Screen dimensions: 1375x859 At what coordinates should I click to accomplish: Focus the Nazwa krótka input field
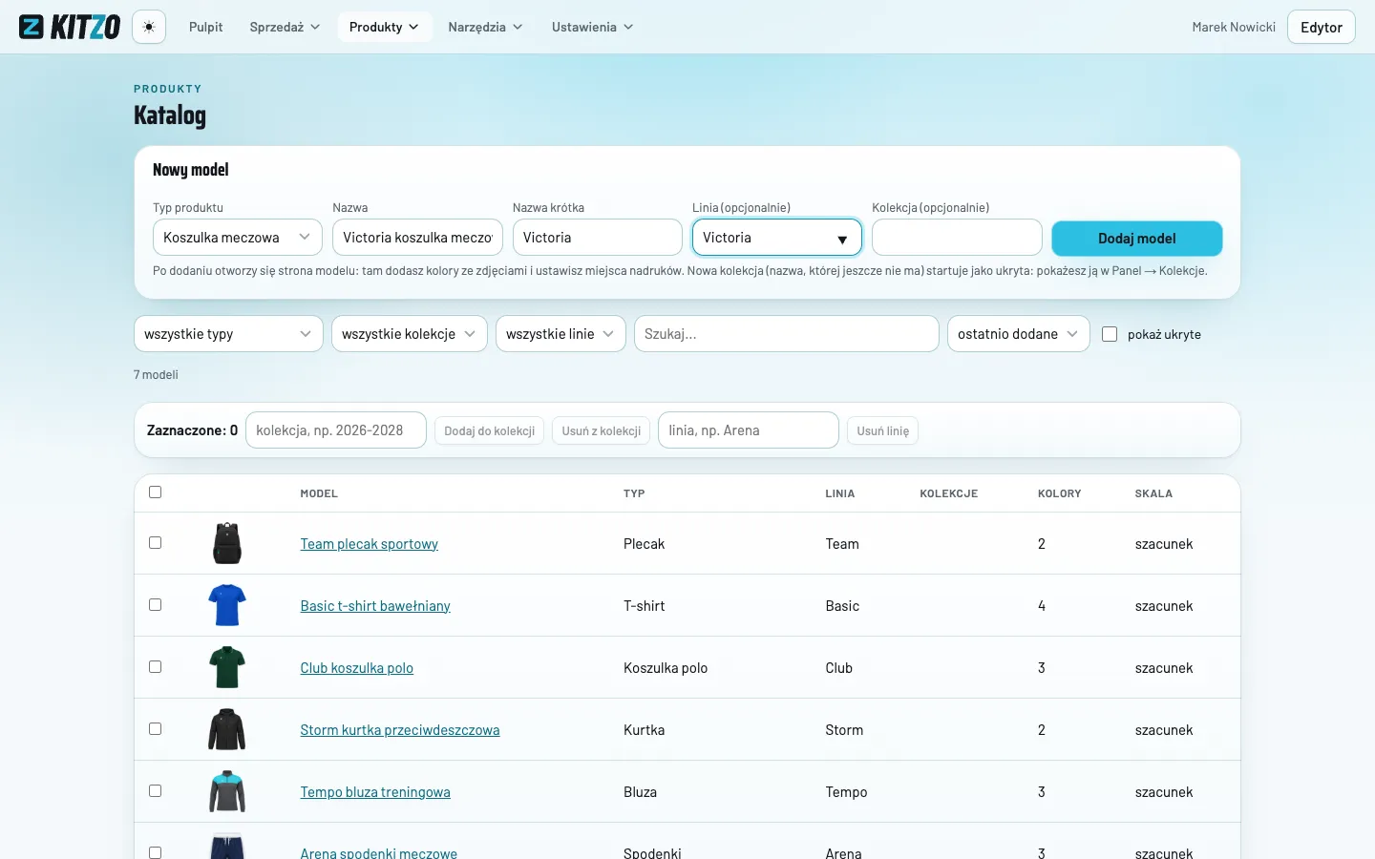(597, 238)
